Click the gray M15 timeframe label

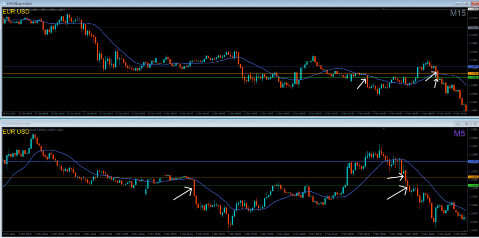tap(457, 13)
